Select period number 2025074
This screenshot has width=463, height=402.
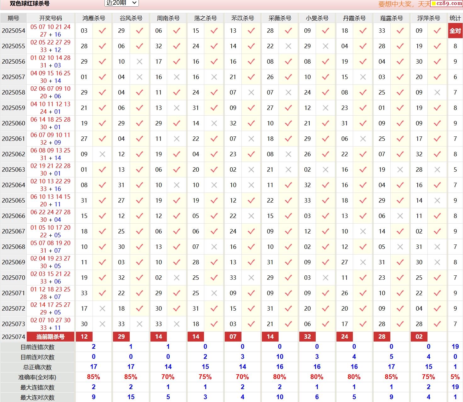click(x=13, y=337)
